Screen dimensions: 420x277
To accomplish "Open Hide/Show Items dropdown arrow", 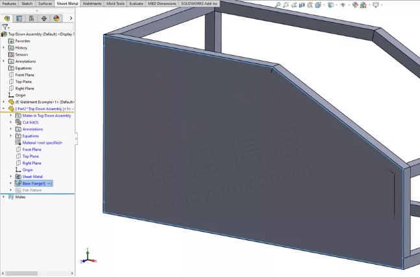I will pyautogui.click(x=349, y=5).
